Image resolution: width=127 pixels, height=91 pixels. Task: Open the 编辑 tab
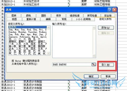pos(48,19)
